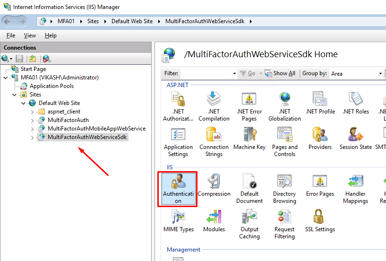Click Default Web Site in breadcrumb
Viewport: 386px width, 261px height.
(x=132, y=21)
